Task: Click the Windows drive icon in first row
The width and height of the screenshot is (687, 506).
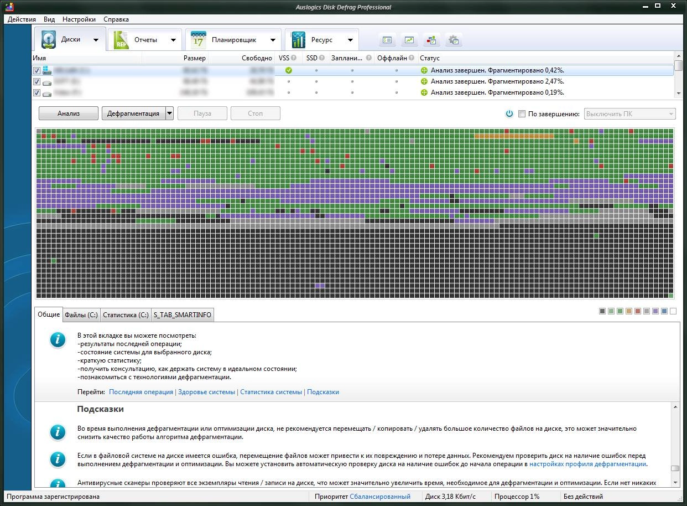Action: 47,70
